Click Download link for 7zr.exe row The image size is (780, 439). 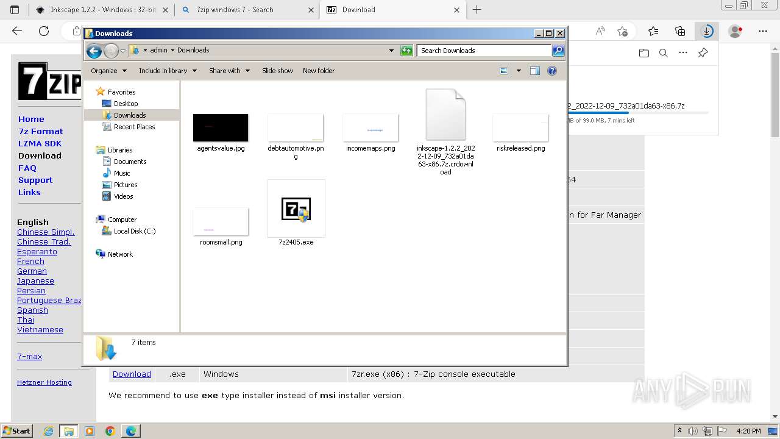pyautogui.click(x=132, y=374)
